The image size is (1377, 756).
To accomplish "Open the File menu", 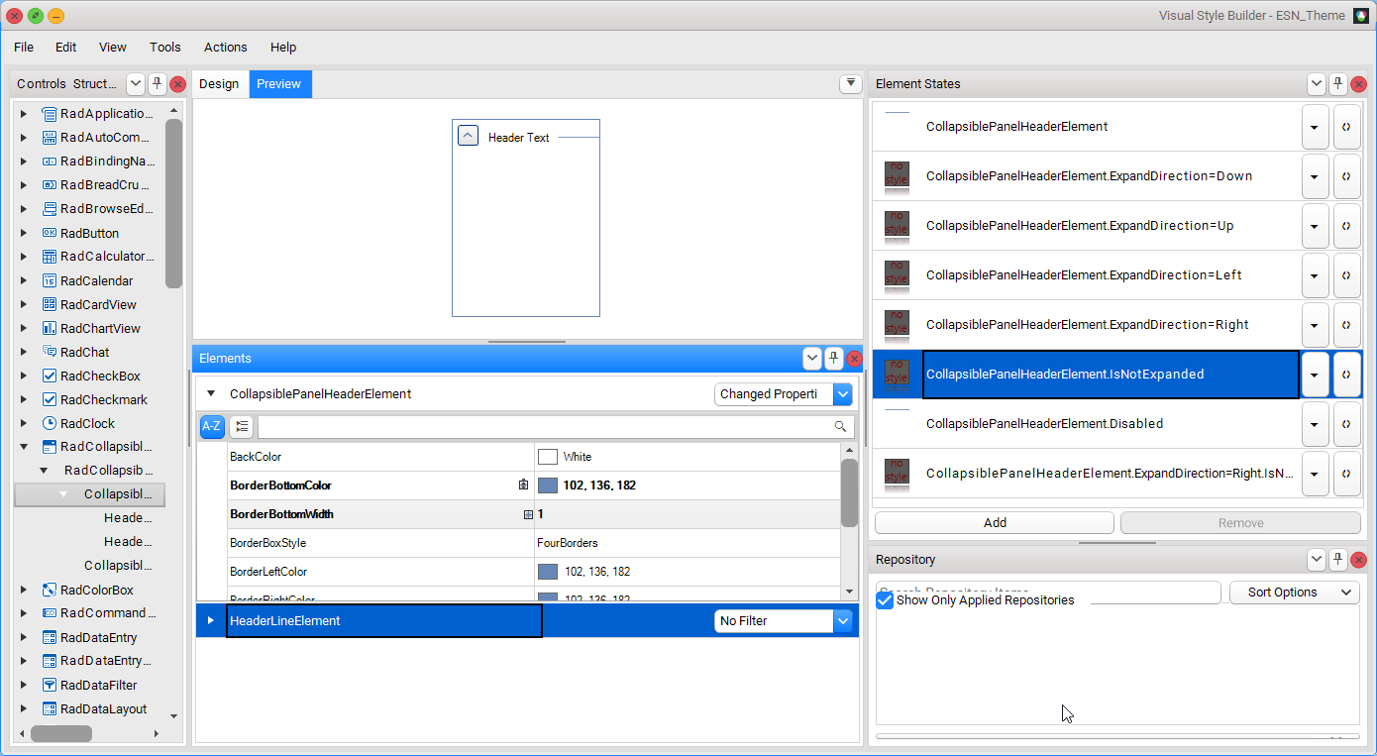I will tap(24, 47).
